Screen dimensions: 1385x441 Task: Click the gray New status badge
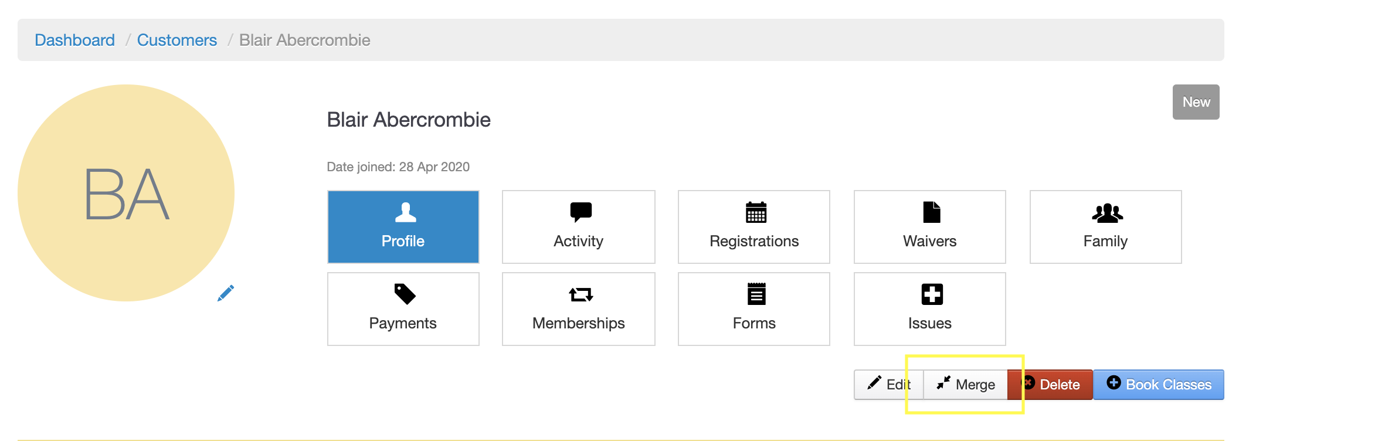coord(1196,102)
